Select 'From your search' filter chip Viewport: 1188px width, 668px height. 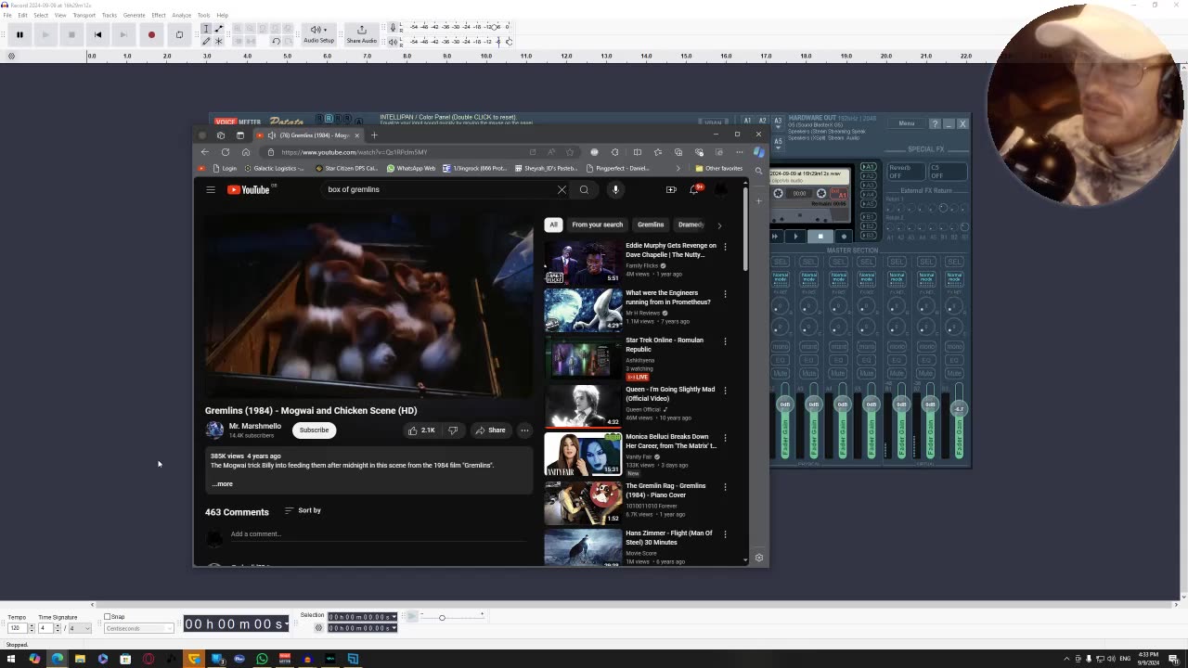[598, 225]
